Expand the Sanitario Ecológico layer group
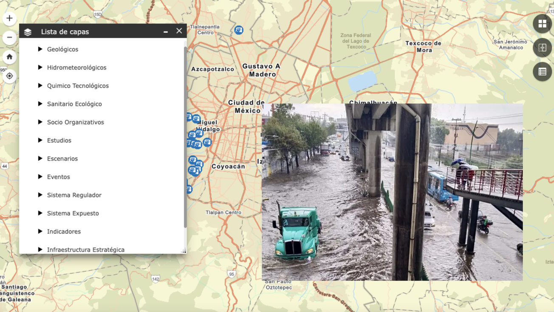The width and height of the screenshot is (554, 312). [40, 104]
